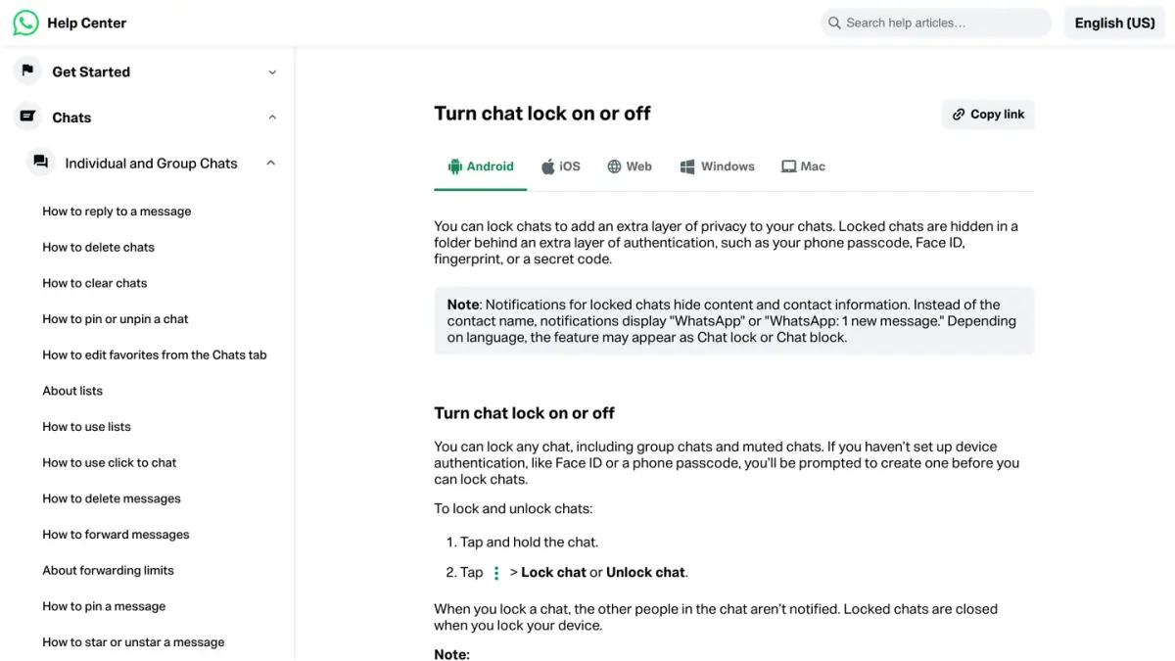The width and height of the screenshot is (1175, 661).
Task: Click the Get Started flag icon
Action: (x=27, y=71)
